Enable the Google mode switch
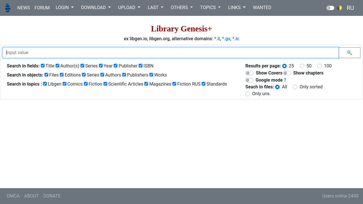Image resolution: width=363 pixels, height=204 pixels. [x=249, y=80]
